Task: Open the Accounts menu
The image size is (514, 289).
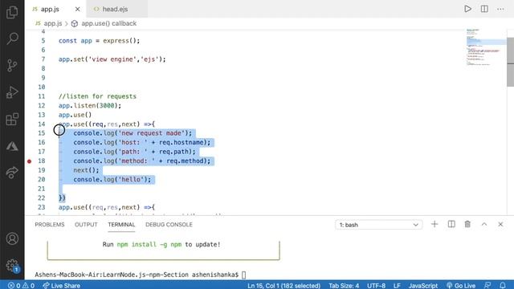Action: [12, 238]
